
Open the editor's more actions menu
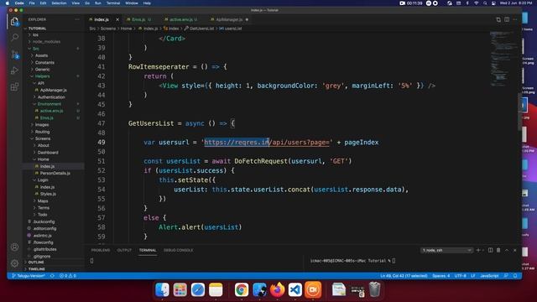514,19
